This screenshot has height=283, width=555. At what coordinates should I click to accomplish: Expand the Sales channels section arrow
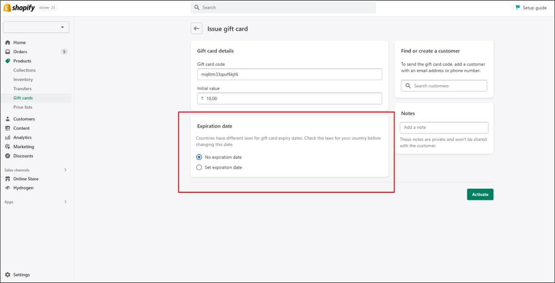click(x=65, y=170)
